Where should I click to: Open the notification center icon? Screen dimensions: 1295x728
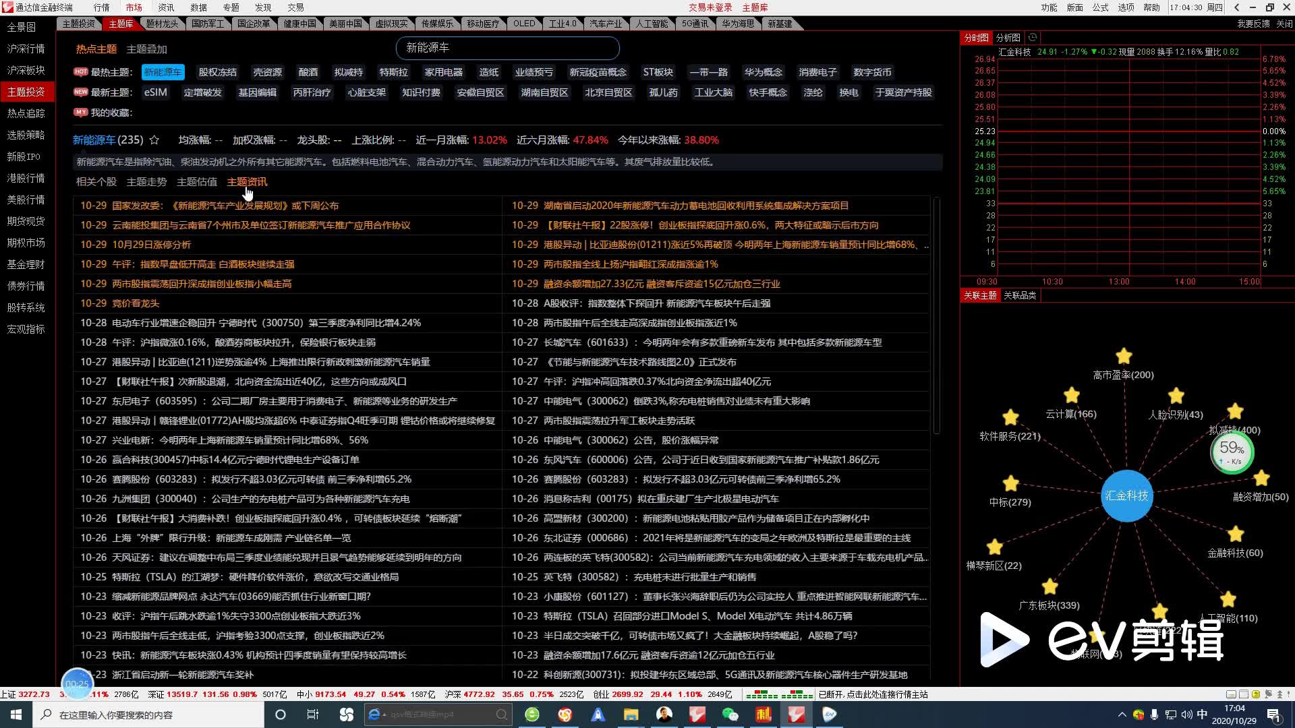(1273, 715)
